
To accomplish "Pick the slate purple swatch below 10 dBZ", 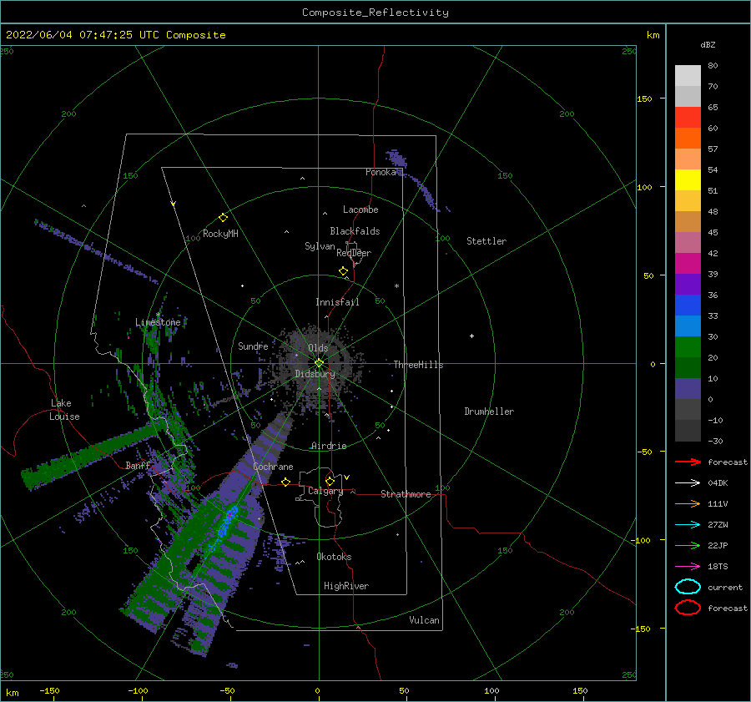I will pos(688,388).
